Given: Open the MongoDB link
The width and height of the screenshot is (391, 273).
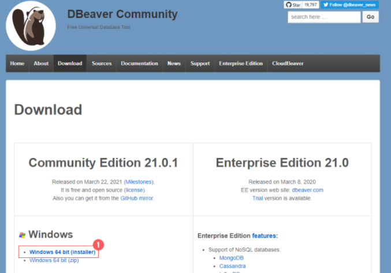Looking at the screenshot, I should (x=232, y=258).
